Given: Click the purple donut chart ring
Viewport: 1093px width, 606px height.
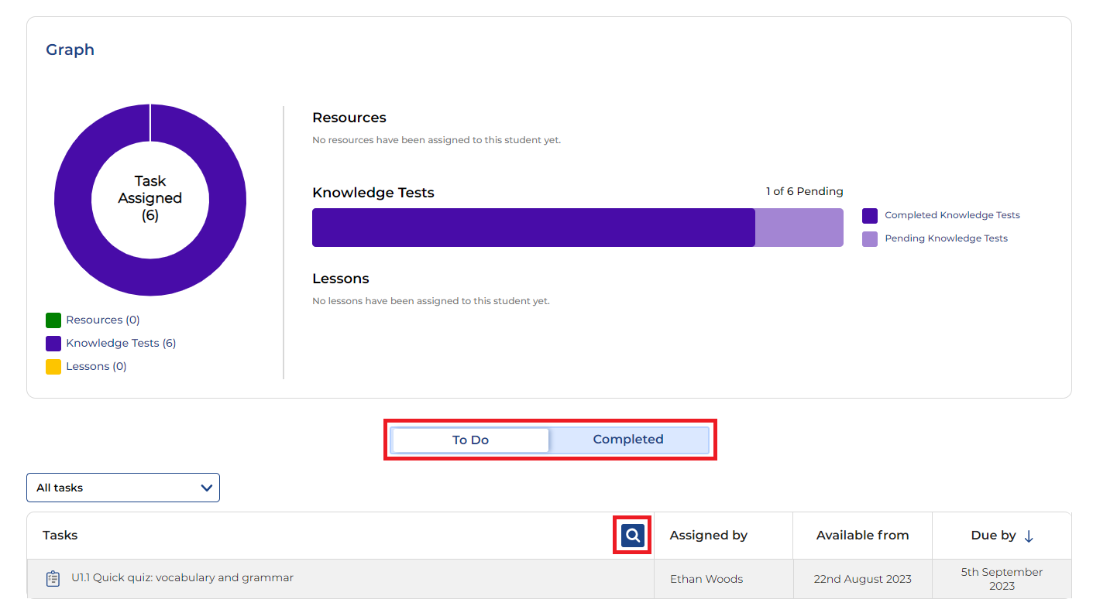Looking at the screenshot, I should pyautogui.click(x=74, y=200).
